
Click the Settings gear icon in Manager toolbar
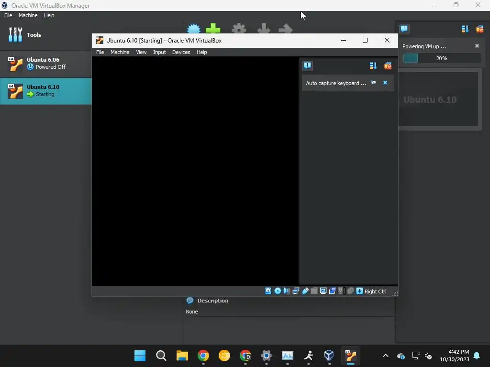pyautogui.click(x=239, y=28)
